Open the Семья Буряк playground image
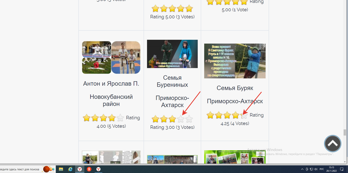Viewport: 348px width, 173px height. click(x=235, y=61)
